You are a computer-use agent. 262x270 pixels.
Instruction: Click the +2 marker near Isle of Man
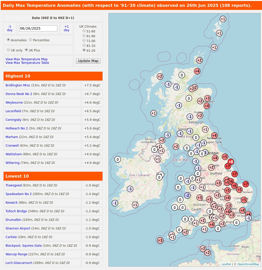tap(176, 147)
